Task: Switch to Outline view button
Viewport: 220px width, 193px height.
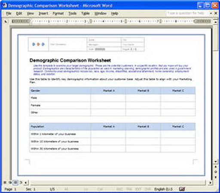Action: click(21, 182)
